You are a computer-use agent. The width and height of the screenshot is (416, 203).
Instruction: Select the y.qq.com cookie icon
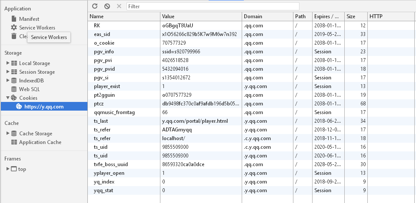pos(19,106)
